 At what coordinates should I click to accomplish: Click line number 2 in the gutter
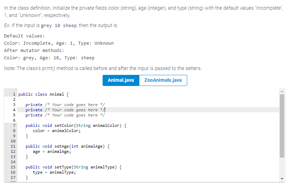(14, 99)
